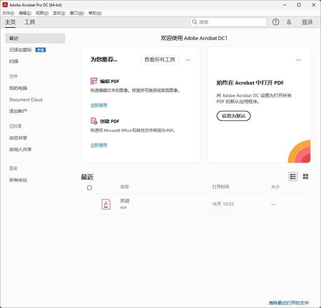
Task: Click the 设置为默认 button
Action: [233, 116]
